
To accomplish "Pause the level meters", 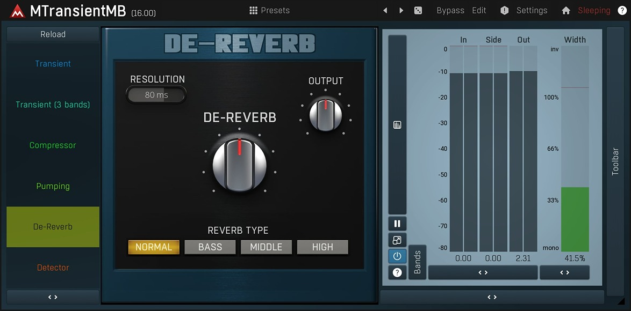I will [x=397, y=223].
